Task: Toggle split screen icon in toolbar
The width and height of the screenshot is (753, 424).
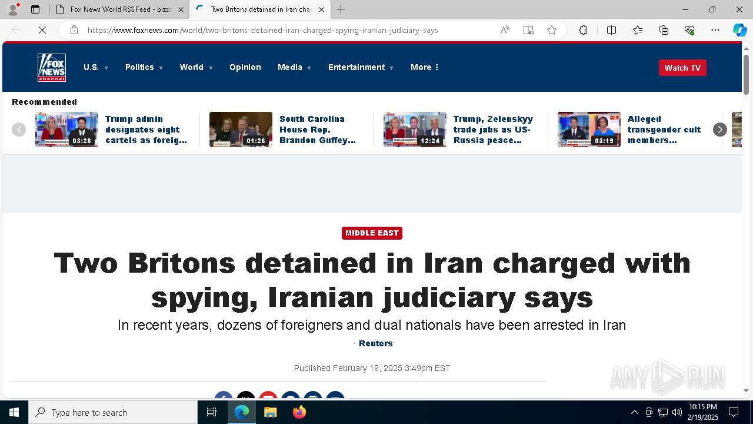Action: 611,30
